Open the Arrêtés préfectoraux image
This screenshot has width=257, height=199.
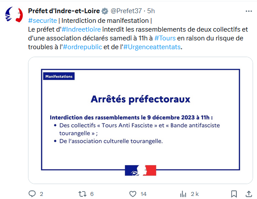(141, 120)
